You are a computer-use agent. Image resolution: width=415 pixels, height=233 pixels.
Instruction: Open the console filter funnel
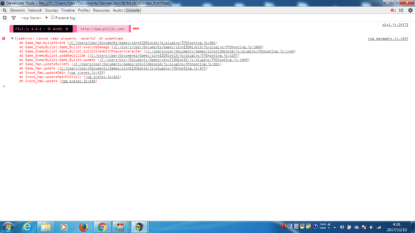click(x=14, y=17)
